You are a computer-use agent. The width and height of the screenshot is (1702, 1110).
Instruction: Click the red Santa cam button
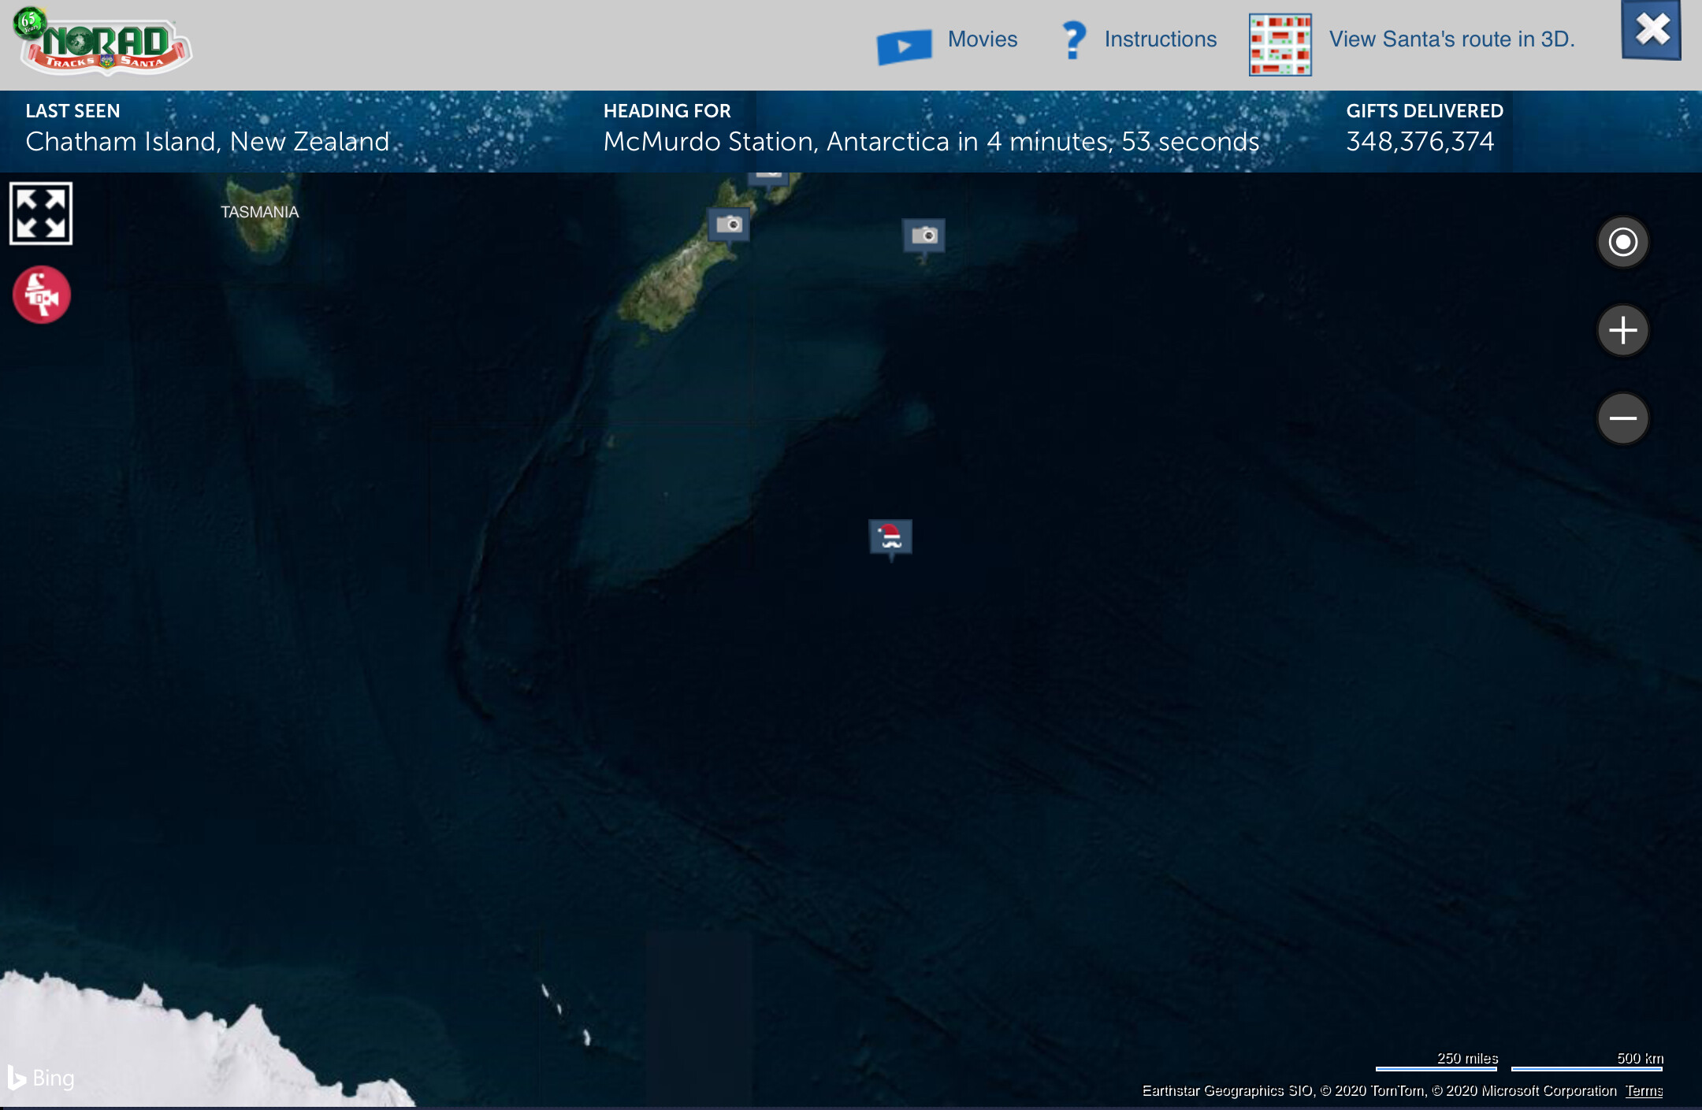(42, 295)
